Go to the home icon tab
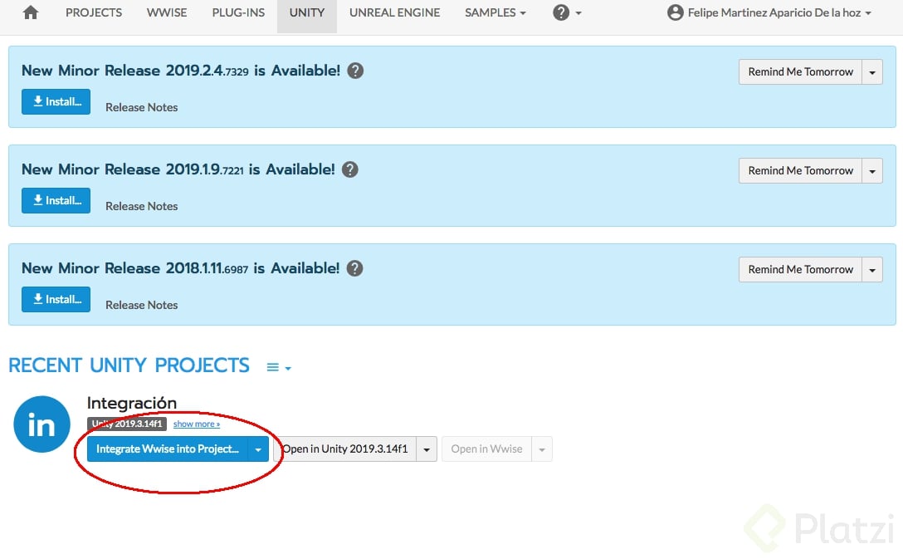903x559 pixels. 31,12
